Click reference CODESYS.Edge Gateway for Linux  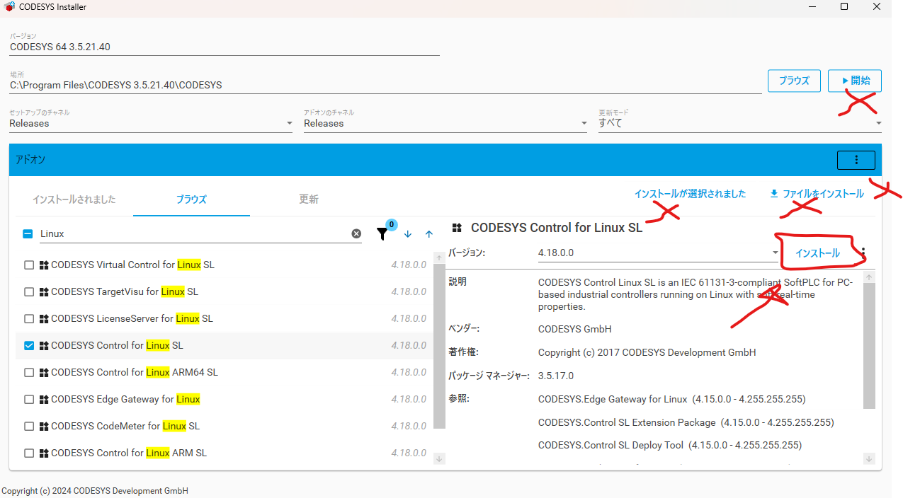click(671, 399)
